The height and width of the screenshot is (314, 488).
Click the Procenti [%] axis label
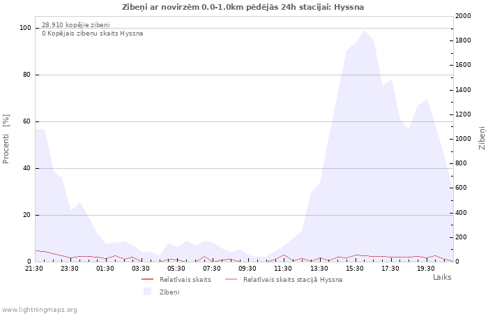tap(6, 139)
